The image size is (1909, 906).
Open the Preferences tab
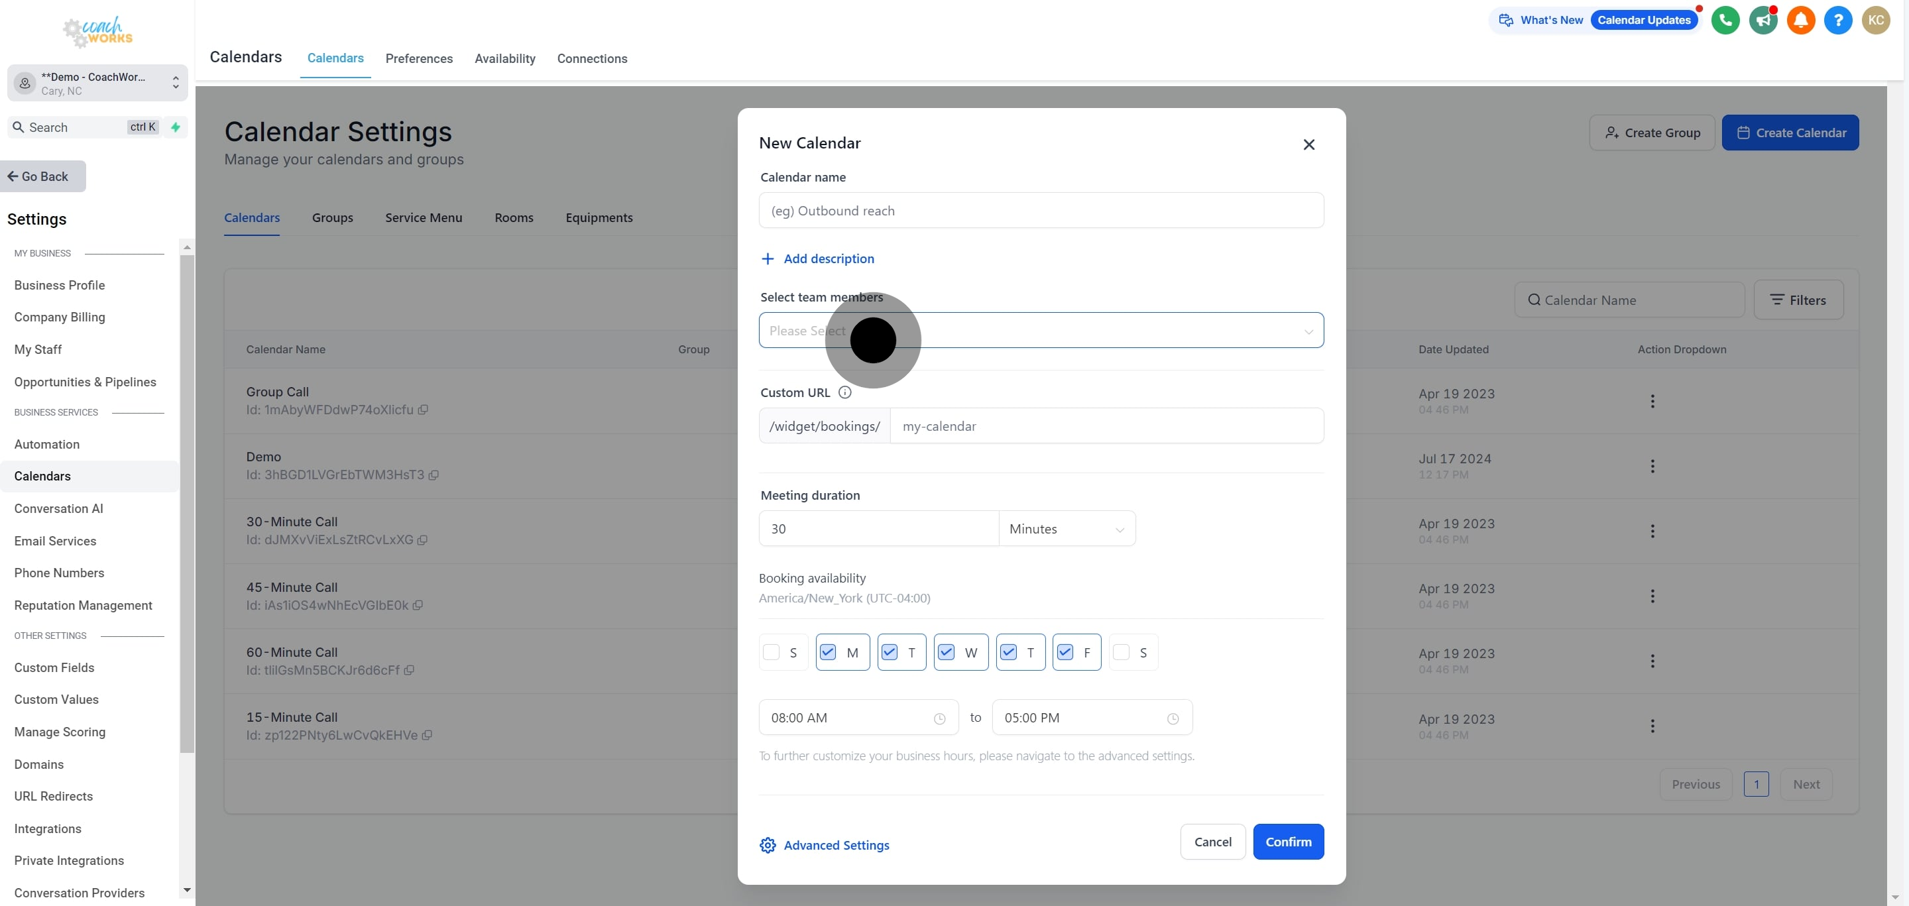coord(419,58)
